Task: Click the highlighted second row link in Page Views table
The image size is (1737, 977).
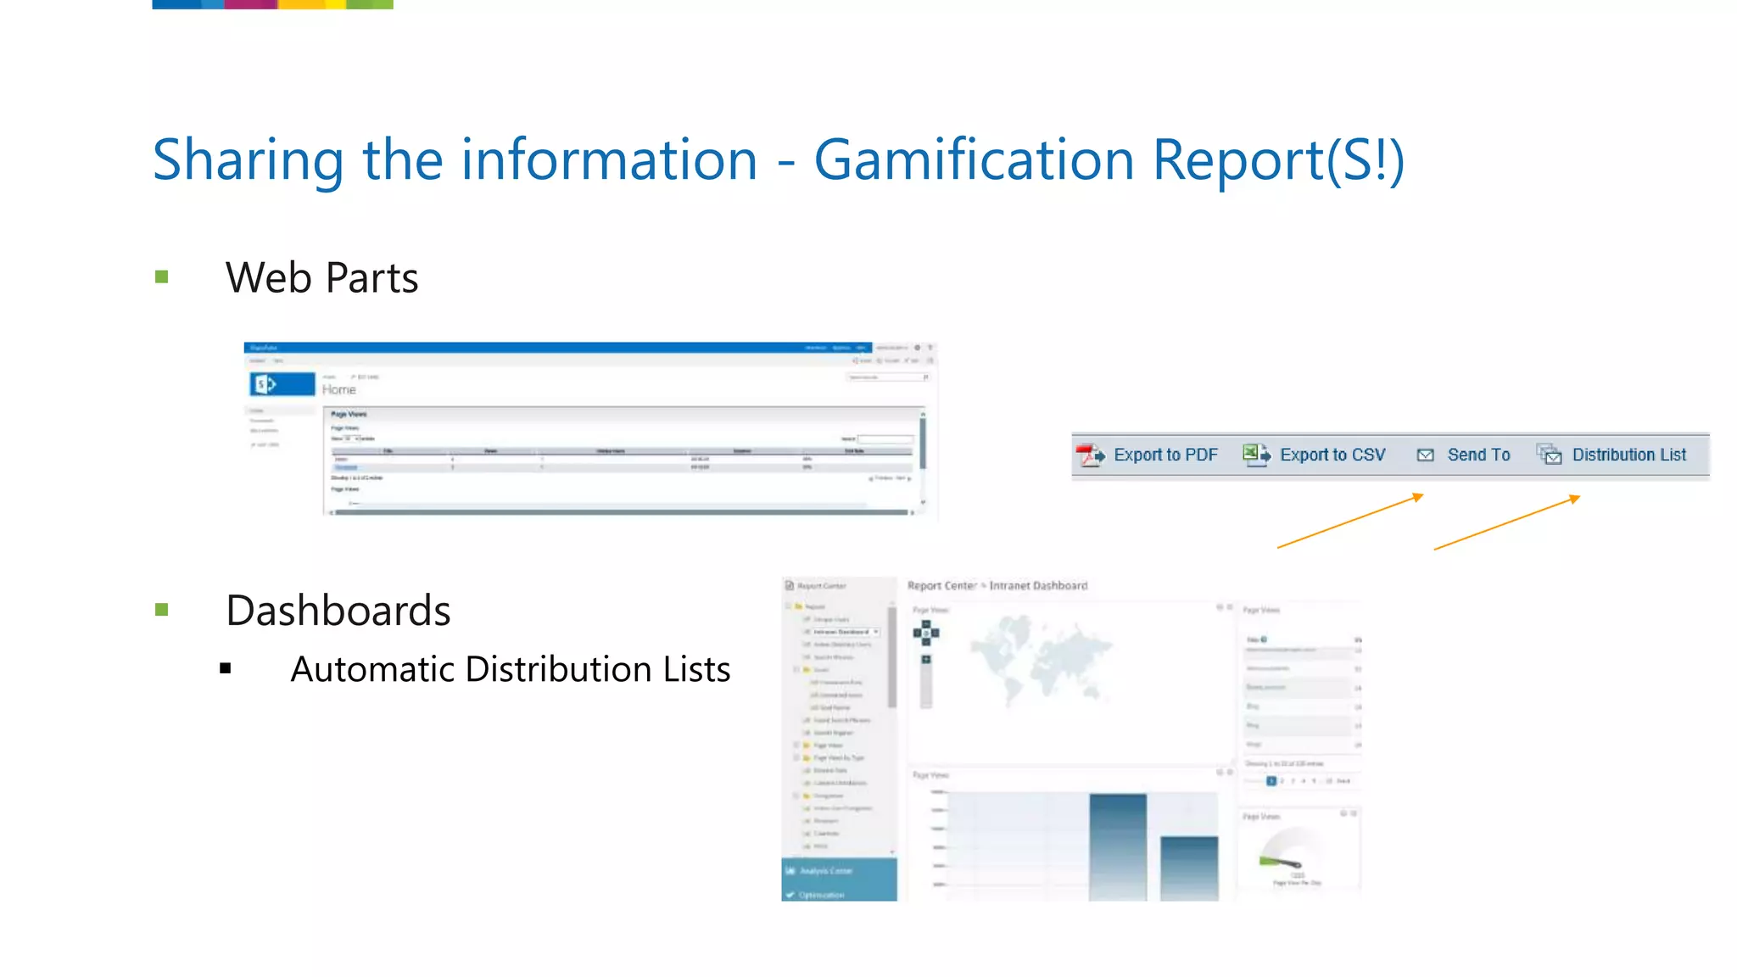Action: (x=346, y=467)
